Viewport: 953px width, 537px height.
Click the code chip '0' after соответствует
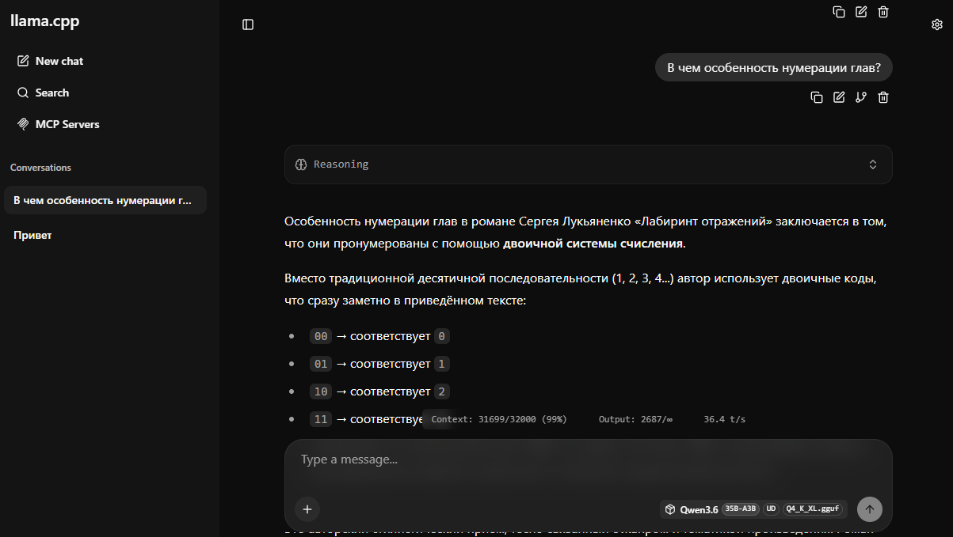[x=442, y=336]
